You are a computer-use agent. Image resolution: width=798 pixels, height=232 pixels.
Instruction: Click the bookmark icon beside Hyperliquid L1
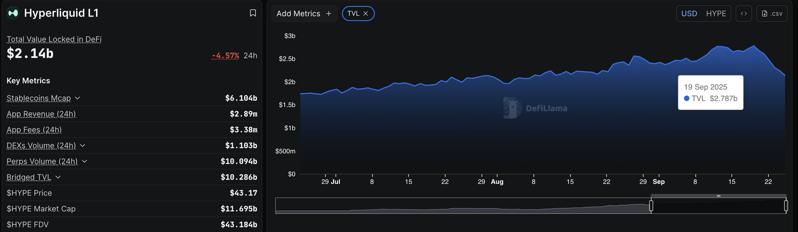pyautogui.click(x=253, y=13)
